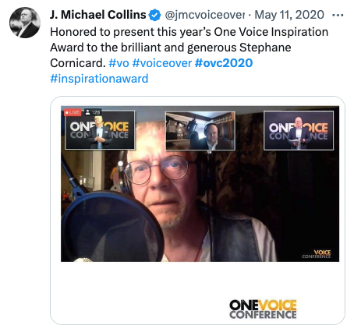Click the white area of the media card
This screenshot has width=354, height=329.
click(140, 292)
